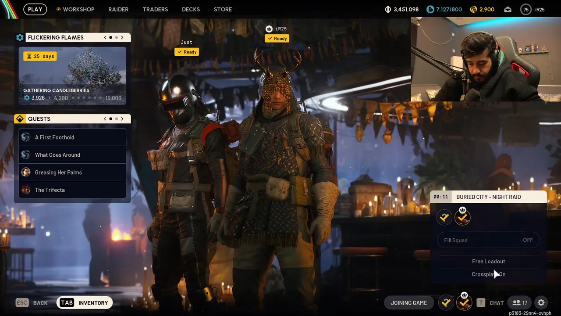Select the Buried City - Night Raid header
Screen dimensions: 561x316
(489, 197)
